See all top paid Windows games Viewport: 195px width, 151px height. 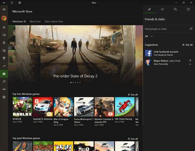(x=133, y=139)
